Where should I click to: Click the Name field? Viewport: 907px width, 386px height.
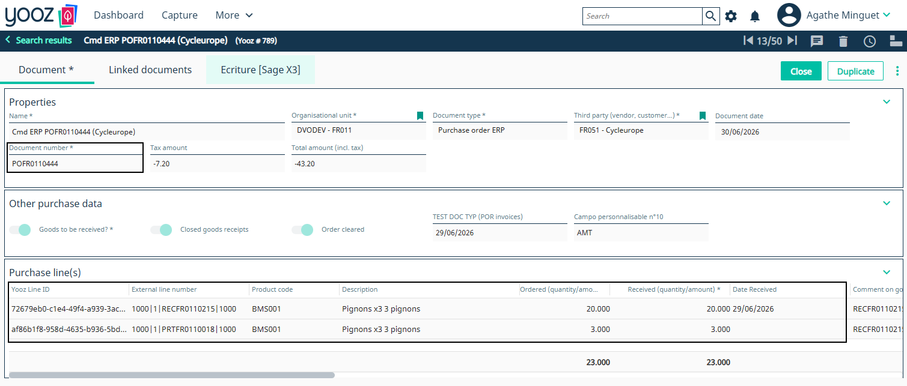tap(147, 131)
